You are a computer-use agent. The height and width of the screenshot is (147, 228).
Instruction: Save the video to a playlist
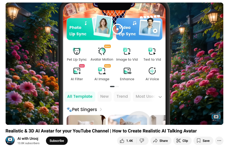[203, 141]
